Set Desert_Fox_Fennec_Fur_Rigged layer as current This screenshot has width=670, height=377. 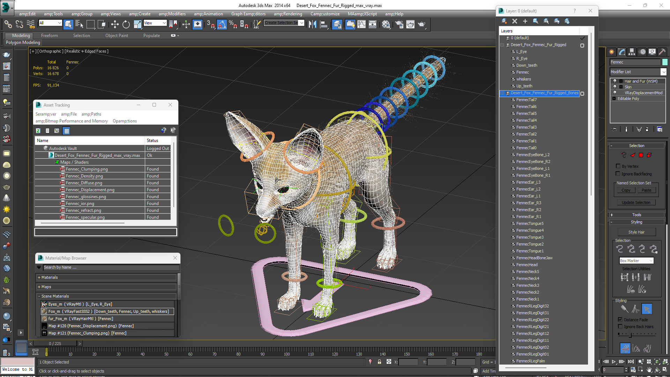click(582, 45)
